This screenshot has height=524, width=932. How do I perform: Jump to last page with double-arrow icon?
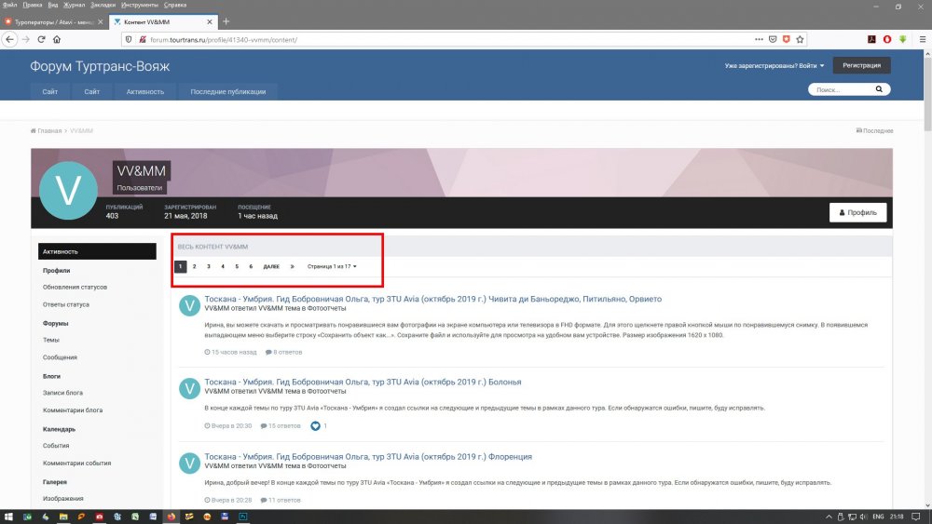pyautogui.click(x=293, y=266)
